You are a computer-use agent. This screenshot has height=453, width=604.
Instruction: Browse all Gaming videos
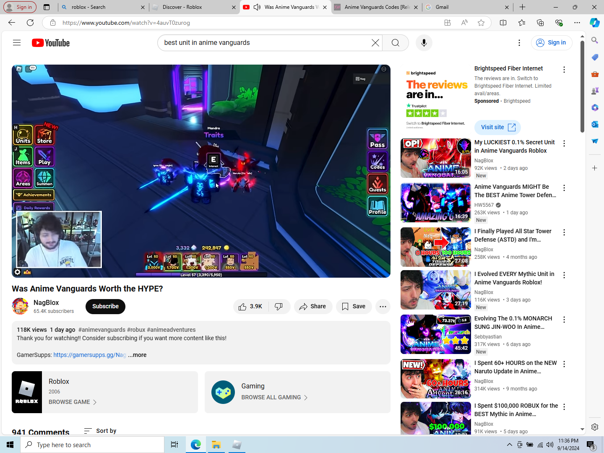click(x=274, y=397)
